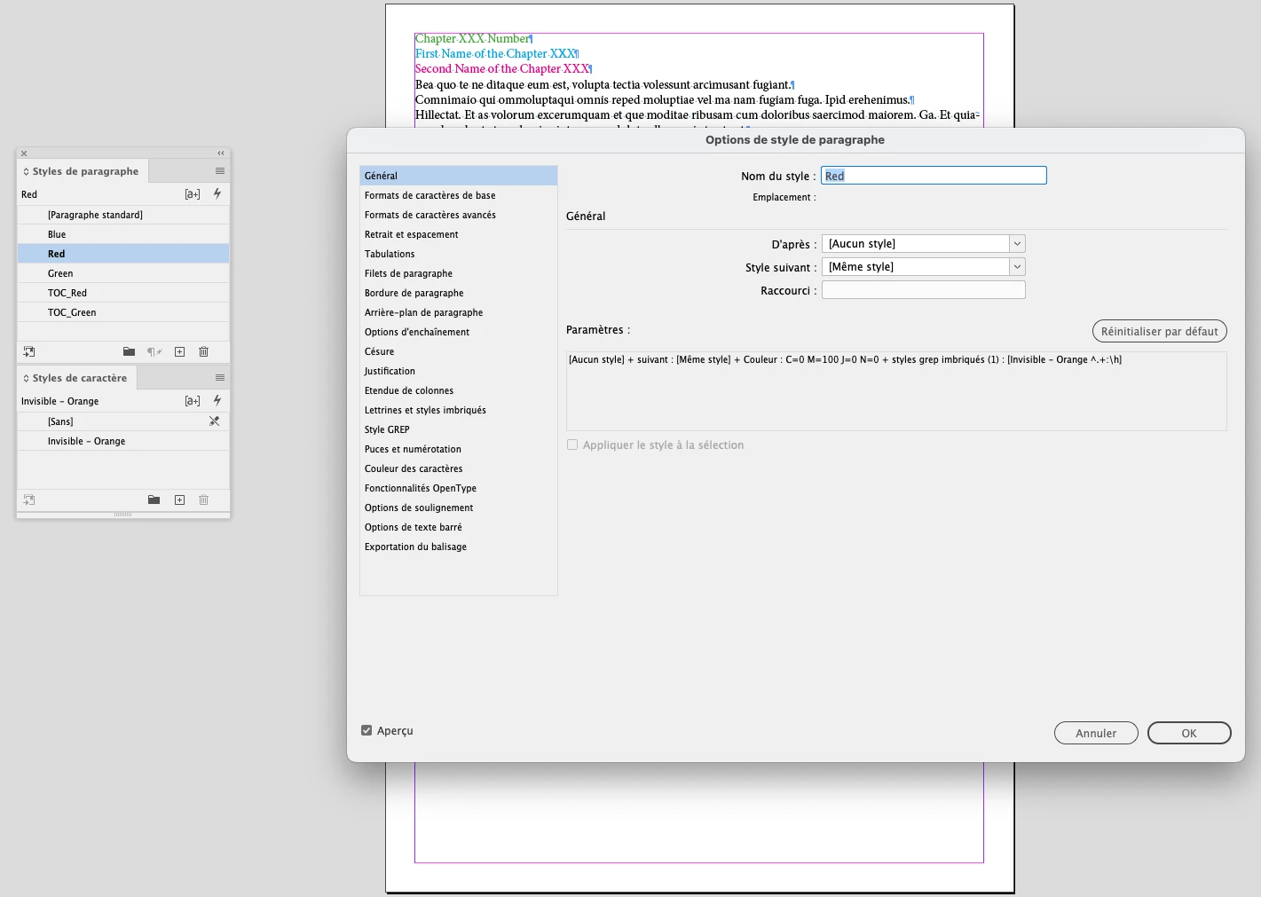Create a new character style
1261x897 pixels.
[x=179, y=500]
